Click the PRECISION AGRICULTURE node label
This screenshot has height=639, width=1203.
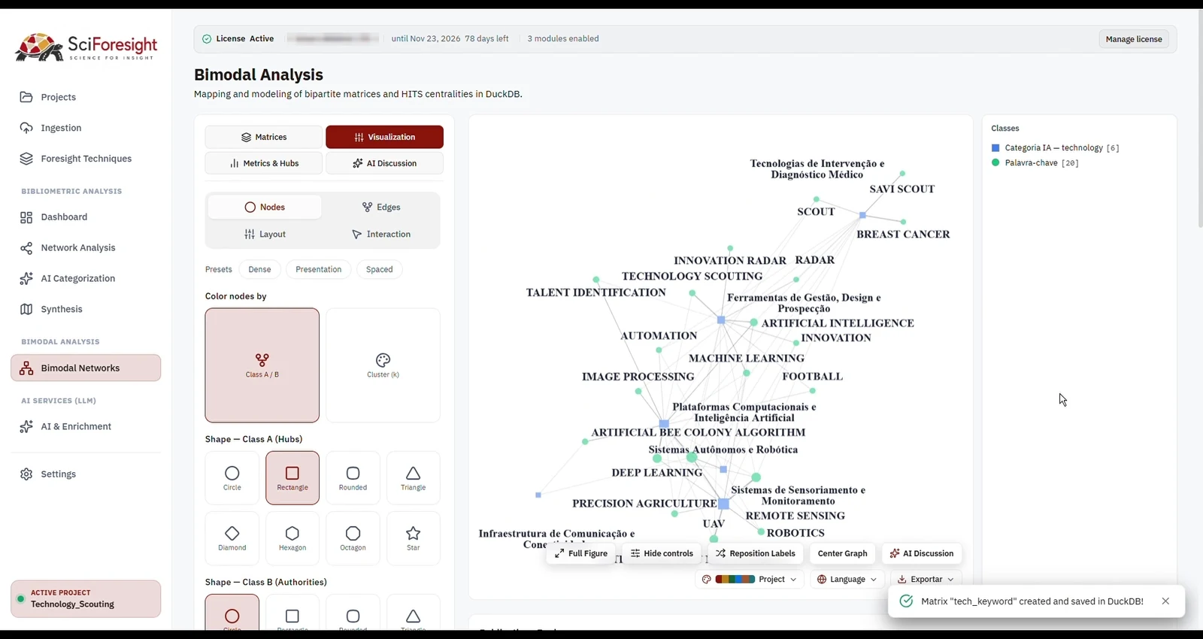pos(644,504)
